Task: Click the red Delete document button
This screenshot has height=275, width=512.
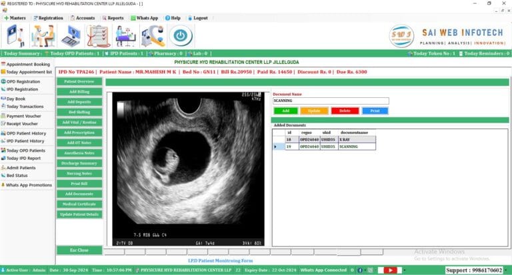Action: 345,111
